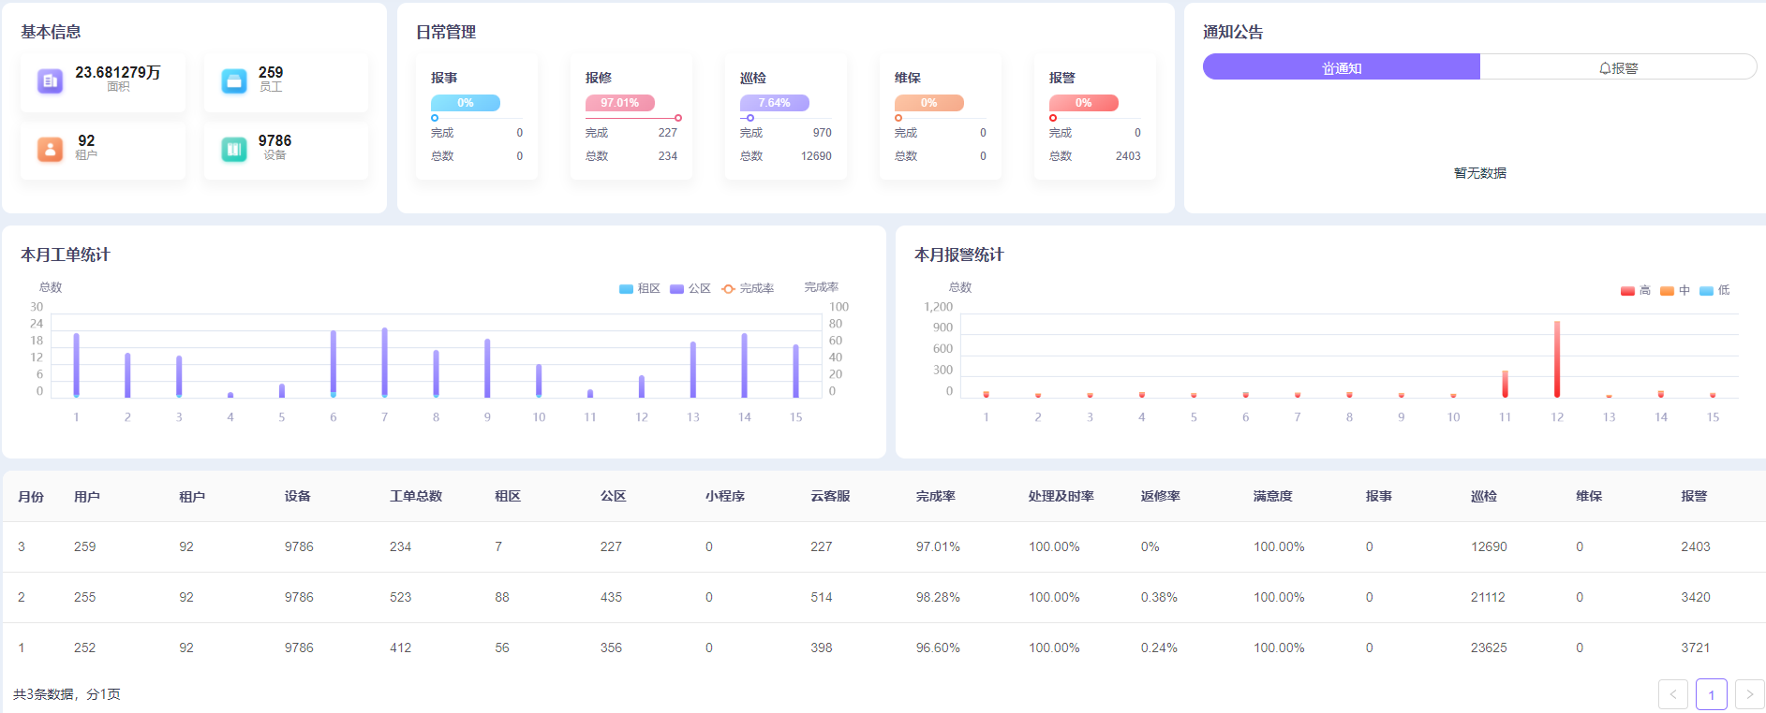
Task: Switch to the 报警 tab in notifications
Action: click(1618, 67)
